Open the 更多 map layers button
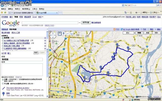 click(x=128, y=33)
